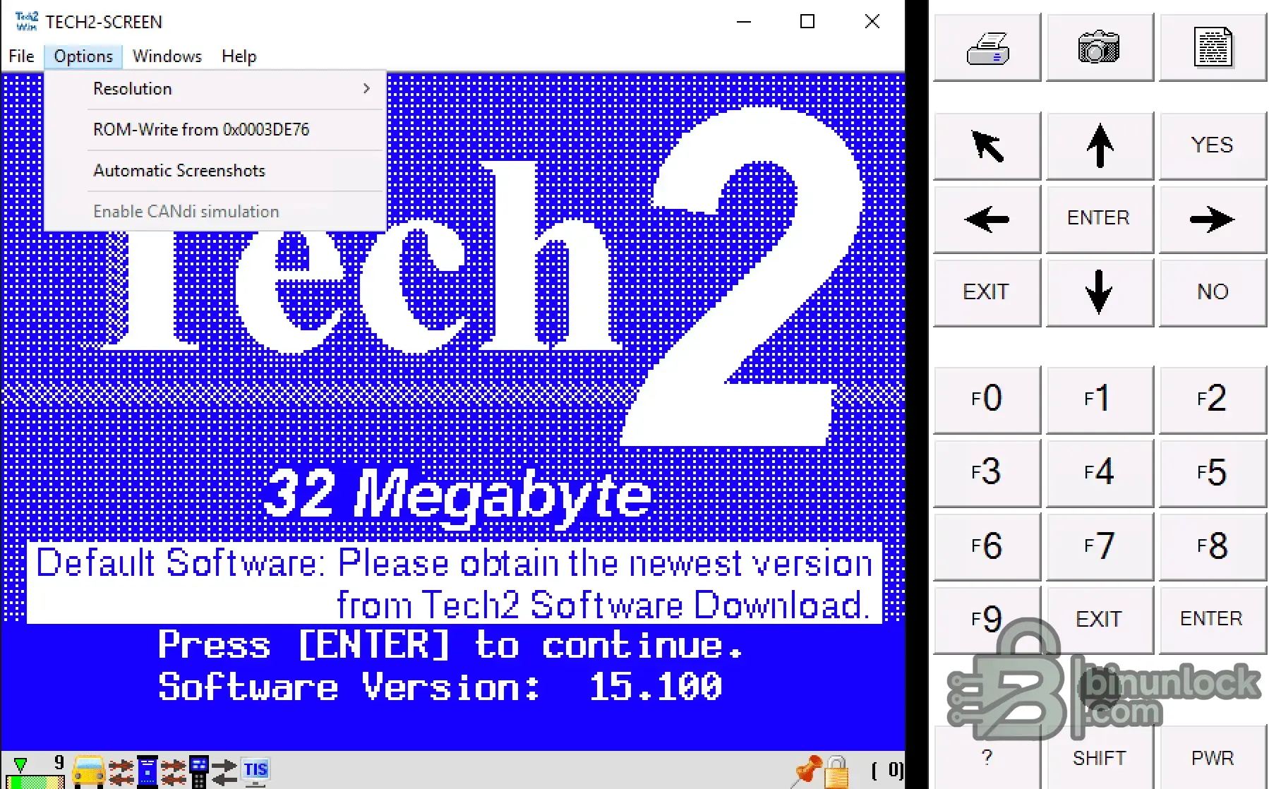Click the TECH2-SCREEN title bar app icon

(27, 22)
